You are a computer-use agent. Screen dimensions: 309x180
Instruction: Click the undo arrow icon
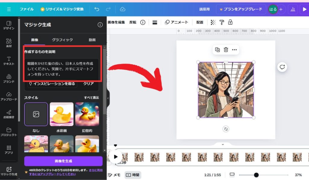click(97, 9)
